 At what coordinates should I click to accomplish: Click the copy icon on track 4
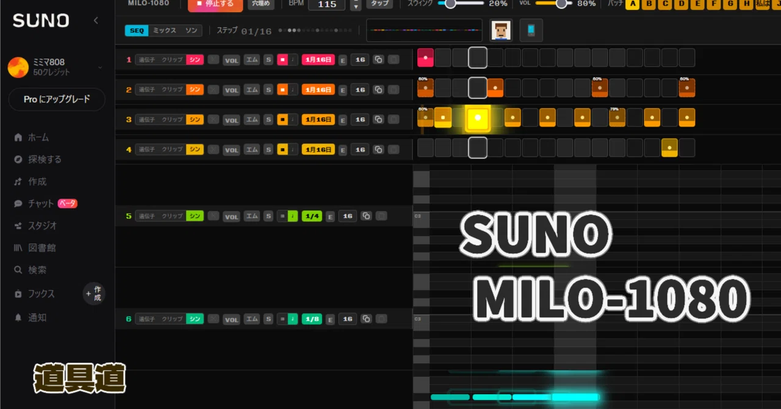pyautogui.click(x=378, y=150)
